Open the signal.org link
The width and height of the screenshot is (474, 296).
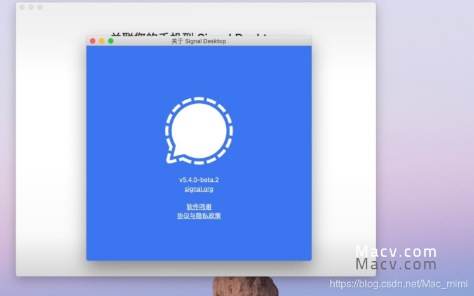[x=199, y=189]
